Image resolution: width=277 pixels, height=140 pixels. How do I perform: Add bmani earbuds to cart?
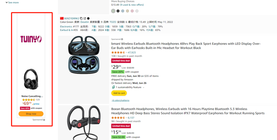(x=119, y=93)
